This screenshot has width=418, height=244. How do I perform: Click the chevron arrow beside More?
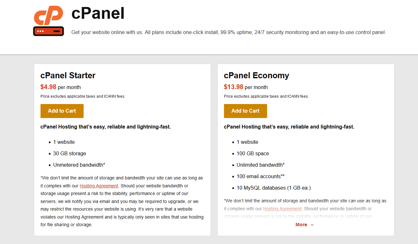pos(312,225)
